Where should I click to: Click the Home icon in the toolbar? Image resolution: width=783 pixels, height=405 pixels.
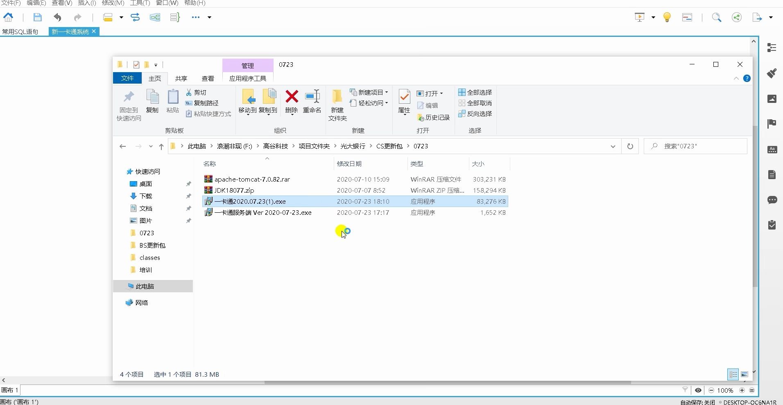coord(8,17)
